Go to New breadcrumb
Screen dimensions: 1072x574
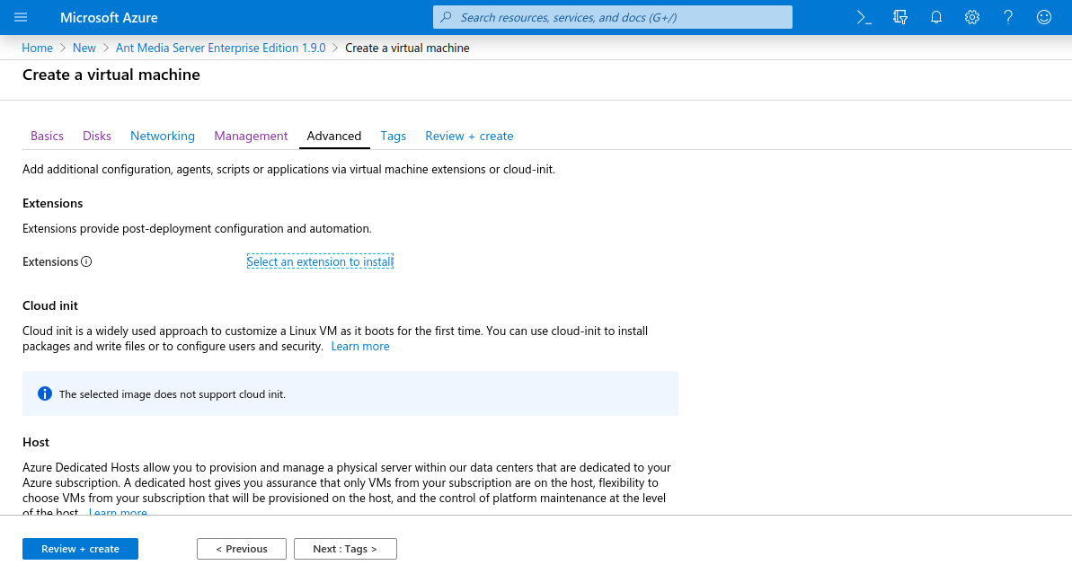(84, 48)
